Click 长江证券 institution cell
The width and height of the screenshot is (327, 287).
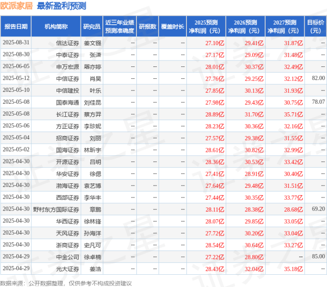(x=67, y=115)
